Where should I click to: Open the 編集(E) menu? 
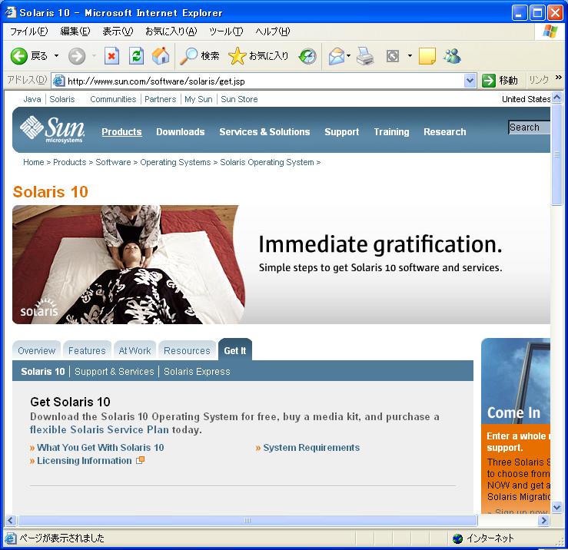tap(75, 31)
